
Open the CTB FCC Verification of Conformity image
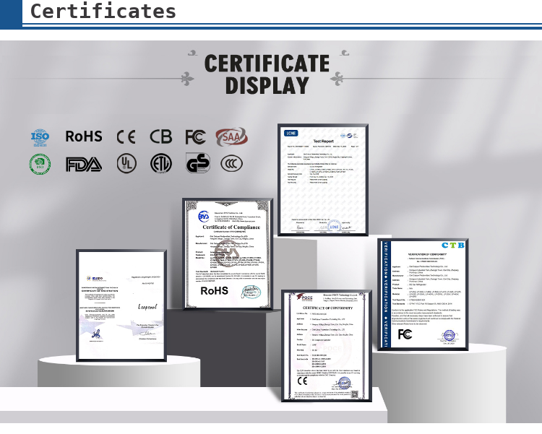pos(423,295)
